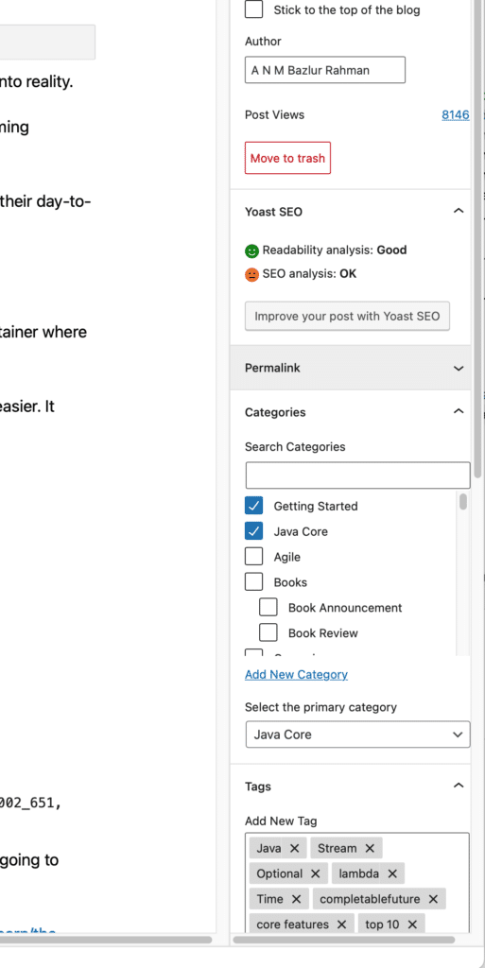Expand the Permalink panel
Screen dimensions: 485x968
click(351, 368)
